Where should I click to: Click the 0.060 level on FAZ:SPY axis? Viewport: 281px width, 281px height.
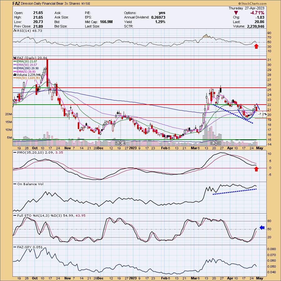(272, 261)
